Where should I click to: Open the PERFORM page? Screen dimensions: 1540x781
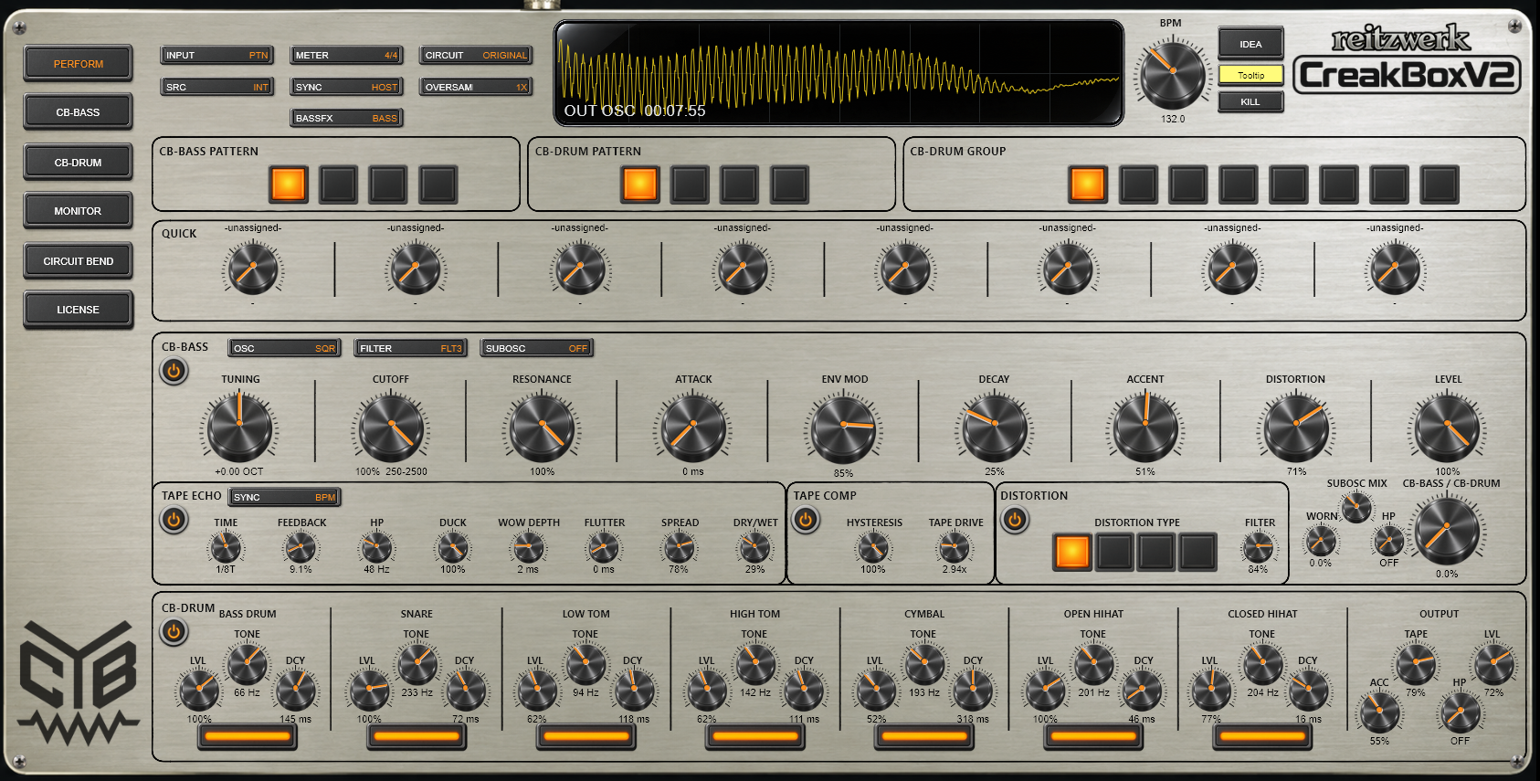click(x=79, y=64)
